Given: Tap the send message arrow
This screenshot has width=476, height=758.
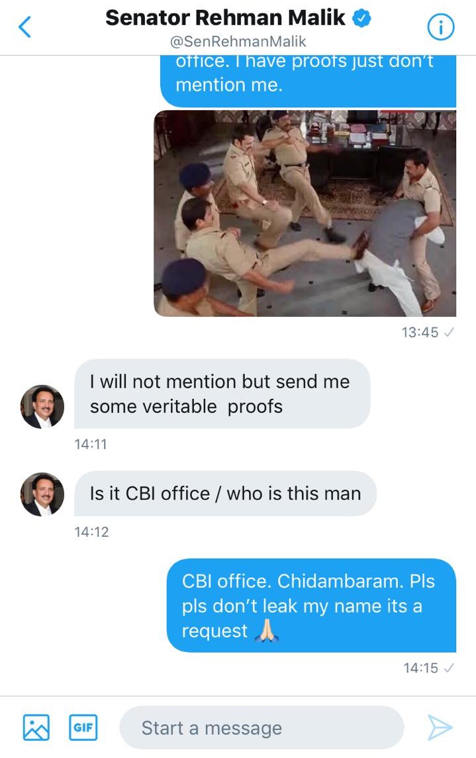Looking at the screenshot, I should (x=440, y=728).
